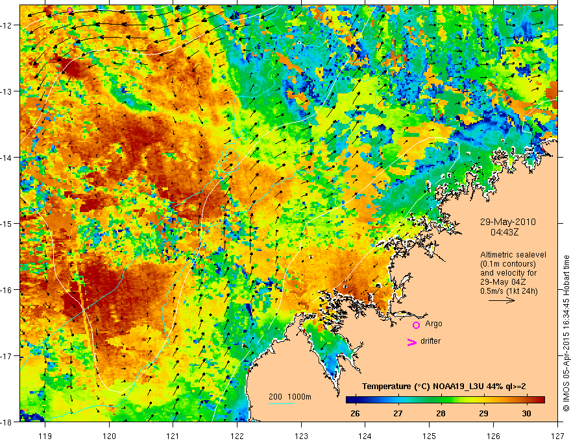Click the '-18' latitude axis label
This screenshot has height=441, width=571.
pyautogui.click(x=7, y=422)
